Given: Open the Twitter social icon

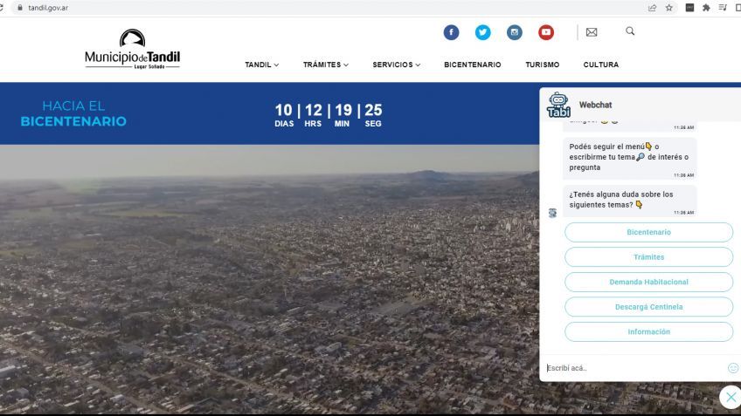Looking at the screenshot, I should point(482,32).
